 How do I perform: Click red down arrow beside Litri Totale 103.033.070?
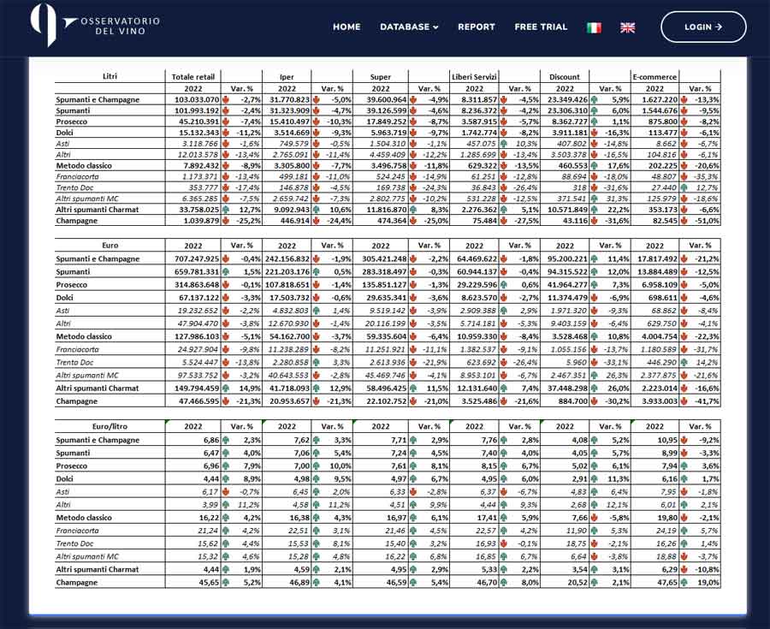(226, 99)
